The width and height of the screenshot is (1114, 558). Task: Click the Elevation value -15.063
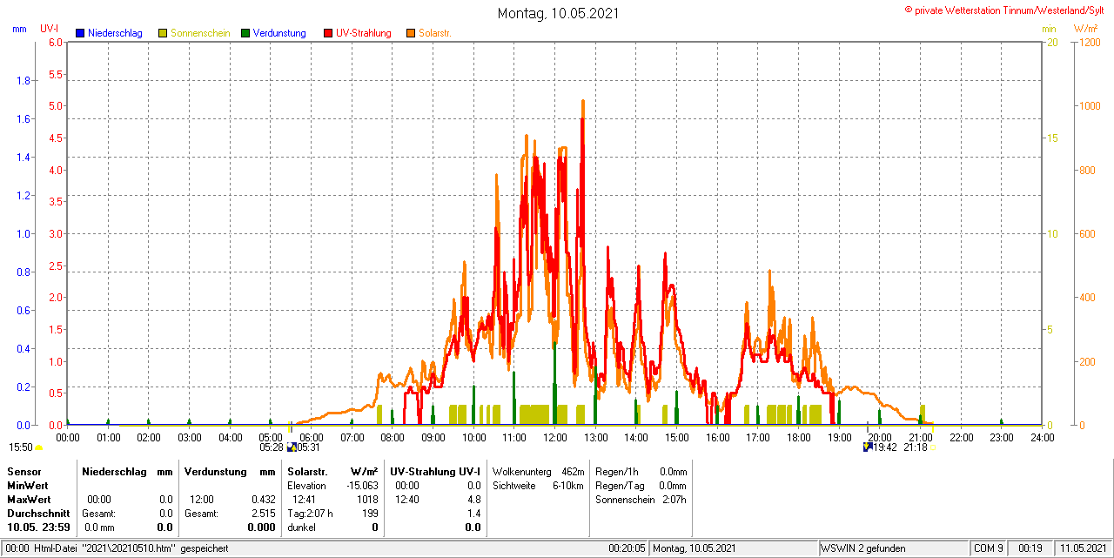click(361, 485)
